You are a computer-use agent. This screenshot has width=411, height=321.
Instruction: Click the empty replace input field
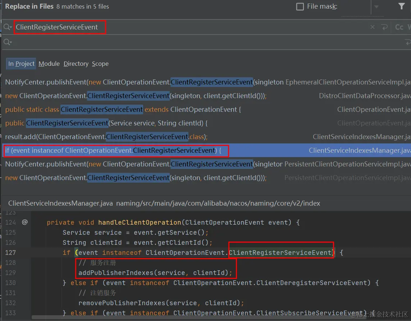(207, 42)
